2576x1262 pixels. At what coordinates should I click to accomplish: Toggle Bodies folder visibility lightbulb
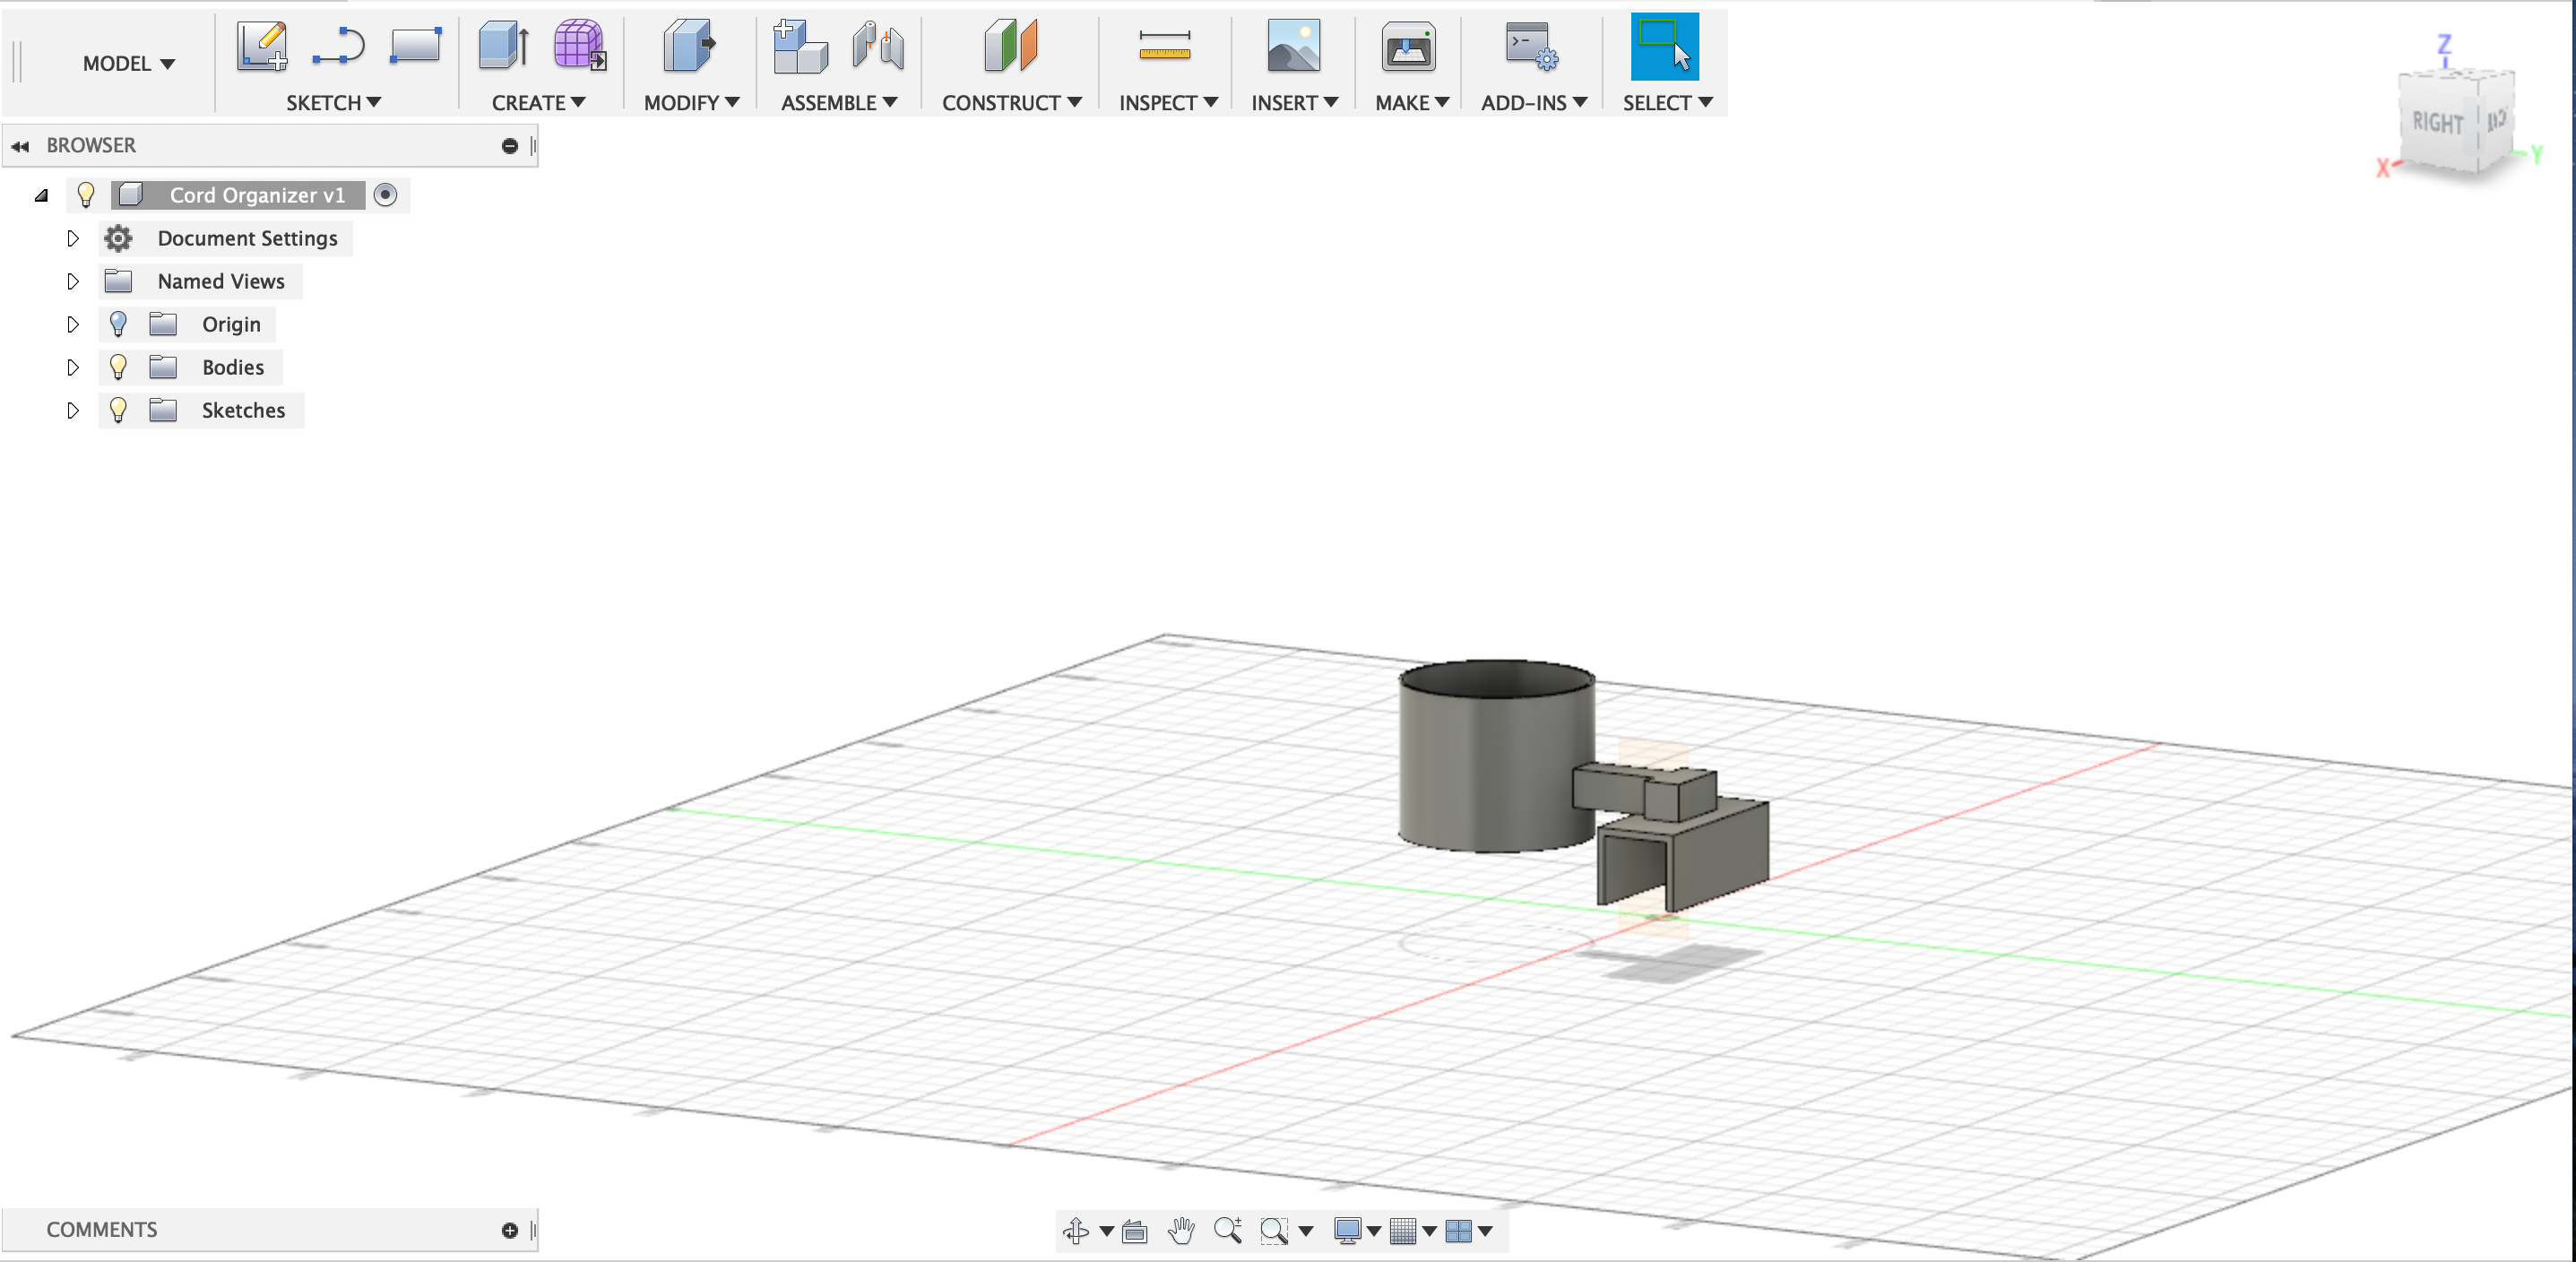[118, 367]
